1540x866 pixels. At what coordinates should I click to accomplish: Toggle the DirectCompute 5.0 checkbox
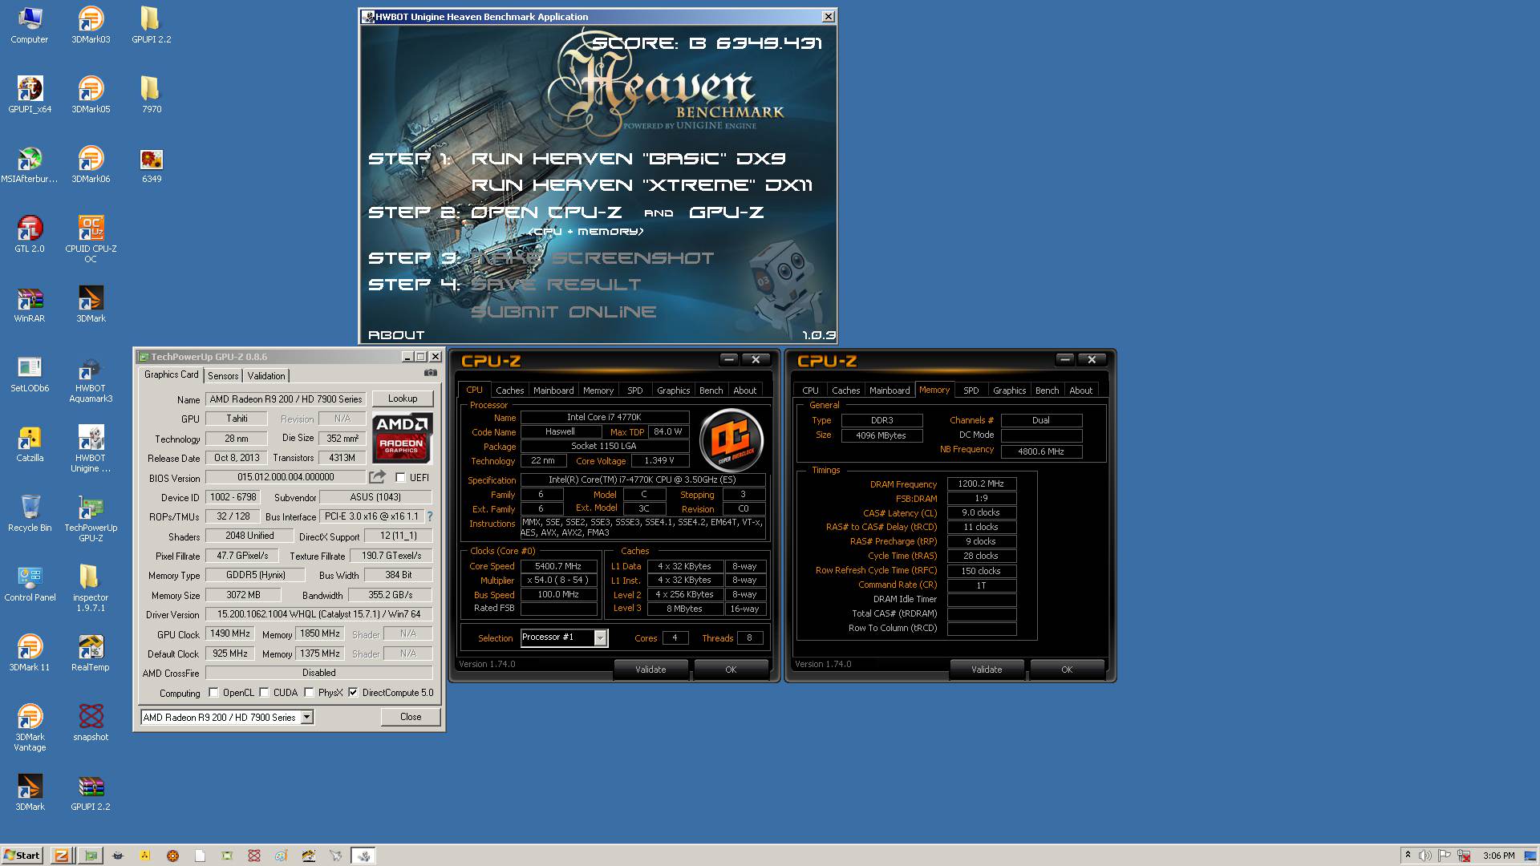pyautogui.click(x=353, y=693)
